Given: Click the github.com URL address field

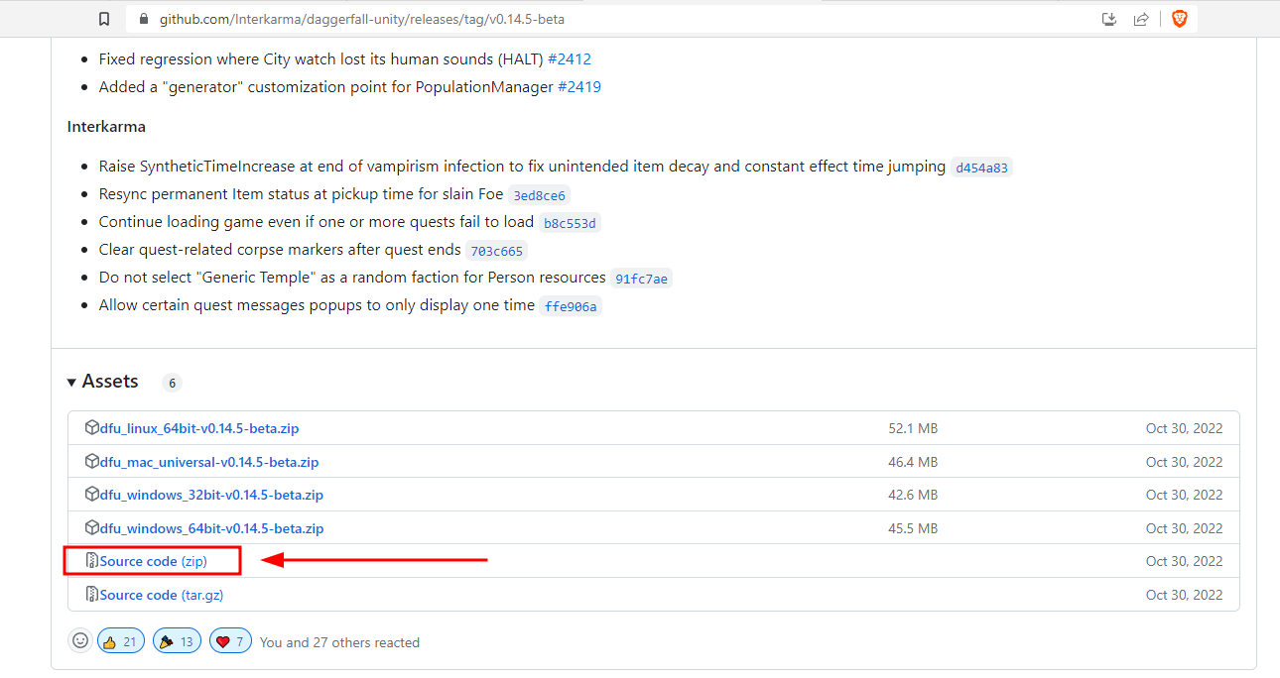Looking at the screenshot, I should click(615, 19).
